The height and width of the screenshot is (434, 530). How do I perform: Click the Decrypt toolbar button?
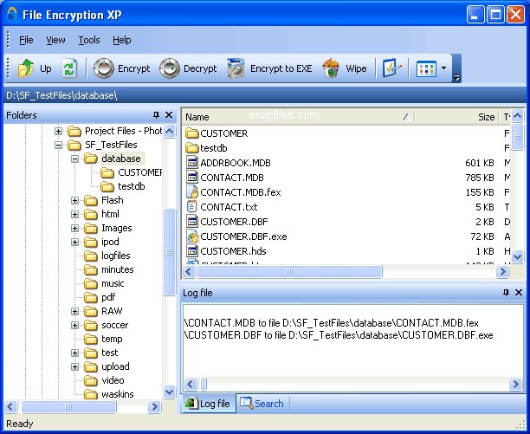tap(188, 68)
